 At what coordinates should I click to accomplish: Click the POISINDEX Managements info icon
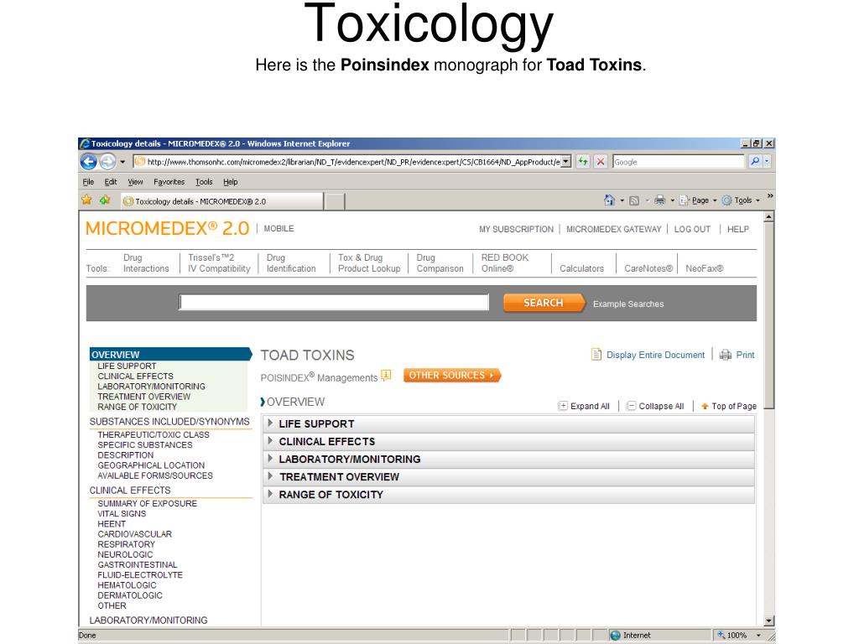click(x=386, y=376)
